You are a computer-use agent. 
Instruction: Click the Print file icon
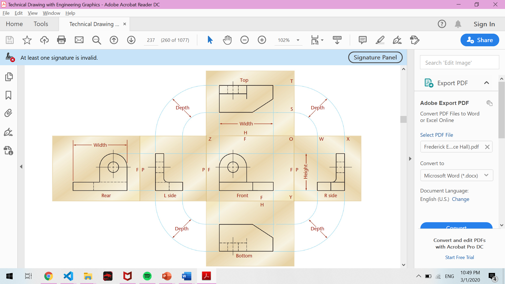[61, 40]
